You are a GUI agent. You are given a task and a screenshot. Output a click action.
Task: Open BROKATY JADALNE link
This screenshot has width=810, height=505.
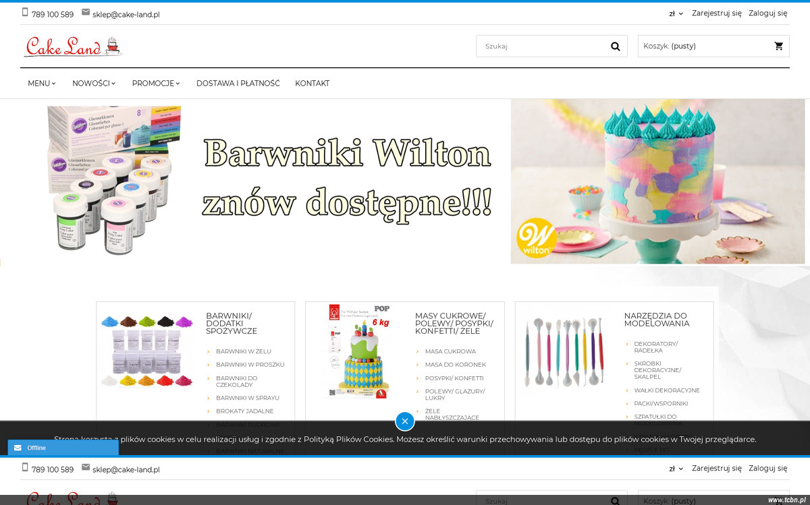click(245, 411)
